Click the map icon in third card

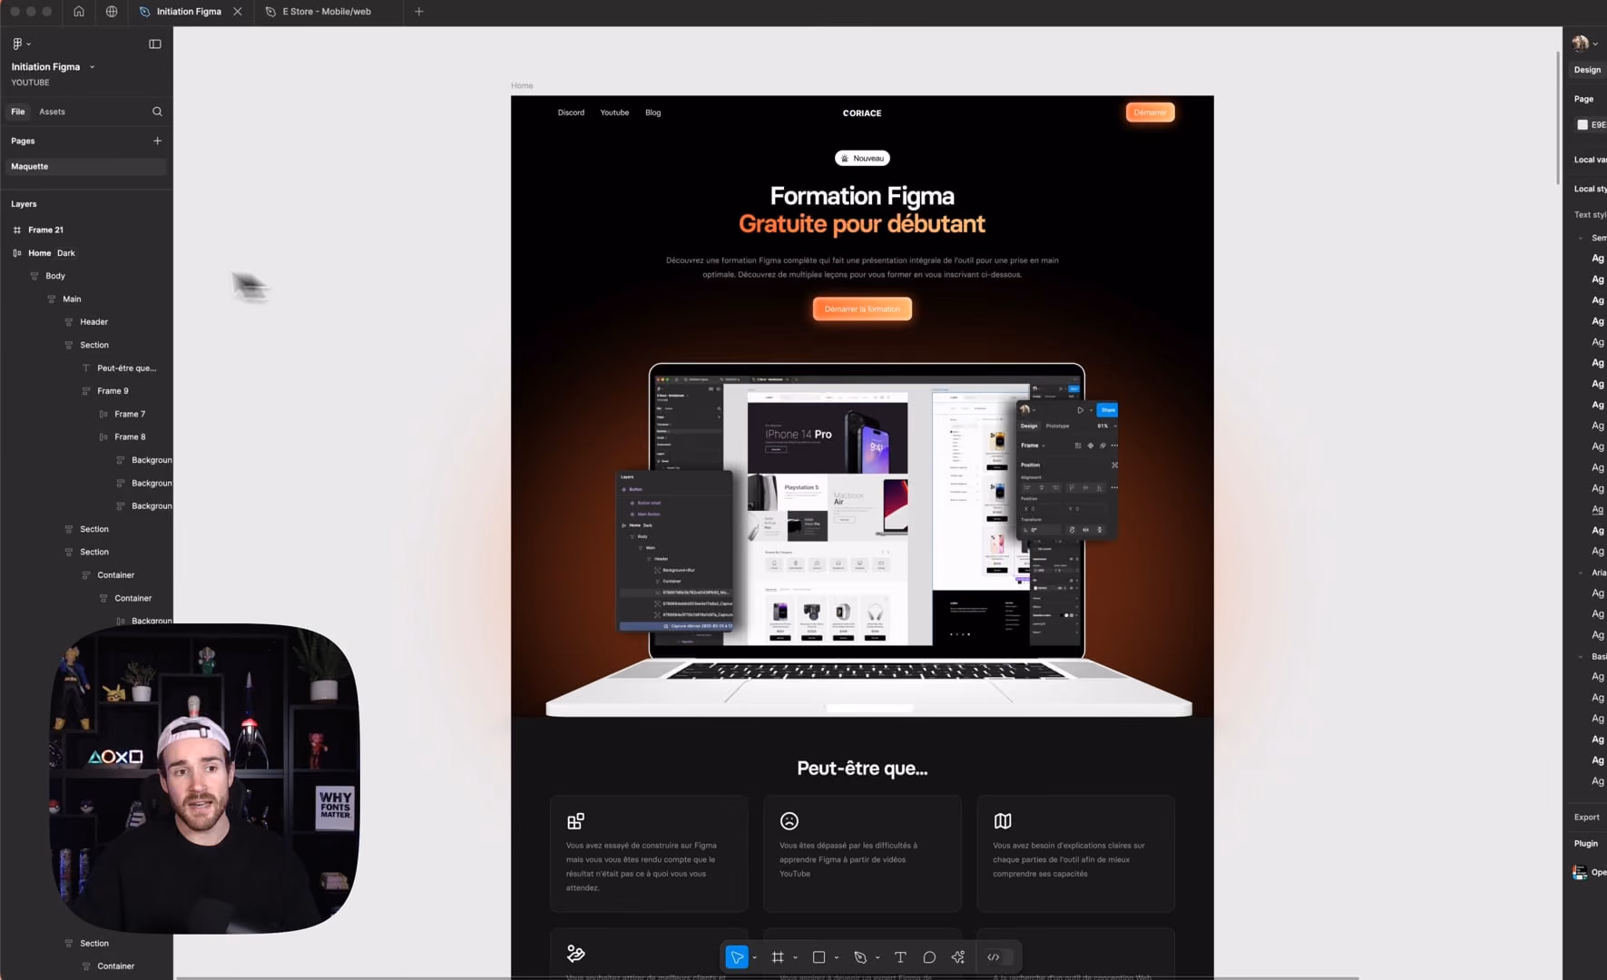(x=1003, y=821)
